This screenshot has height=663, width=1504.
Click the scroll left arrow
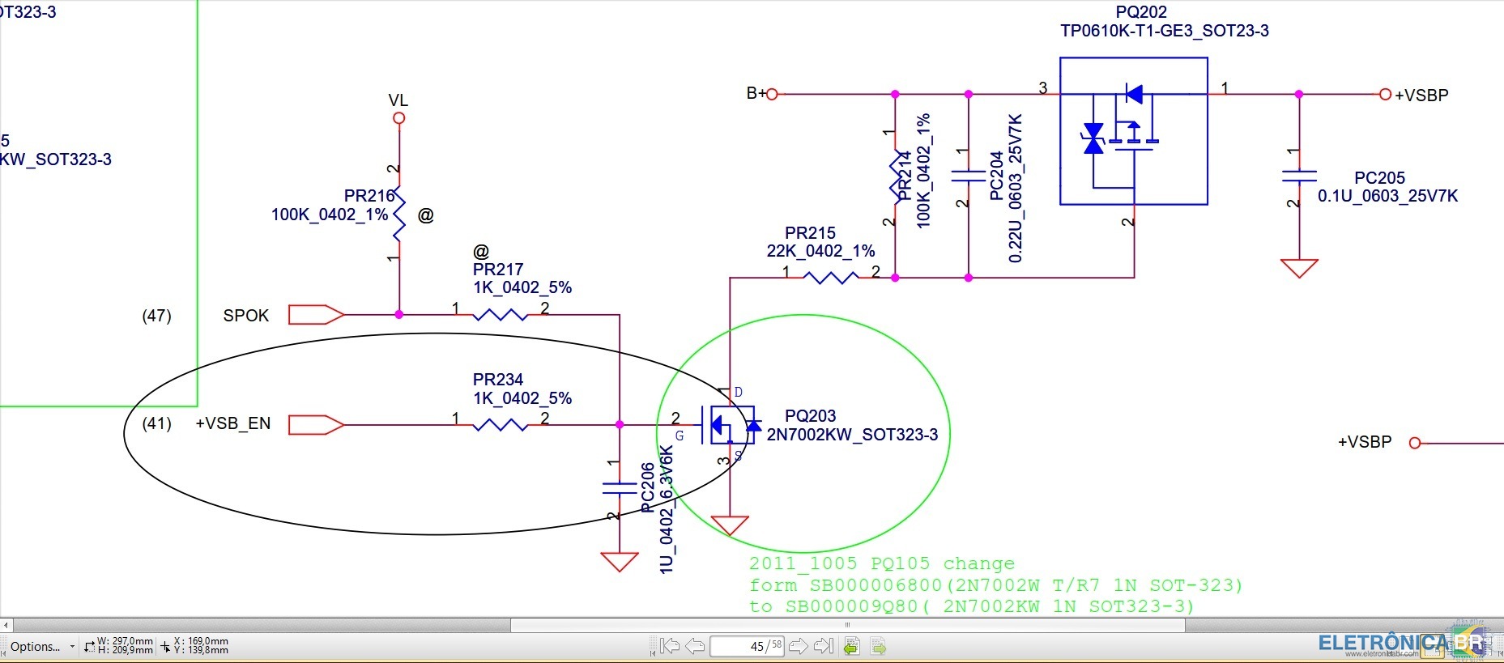(6, 625)
